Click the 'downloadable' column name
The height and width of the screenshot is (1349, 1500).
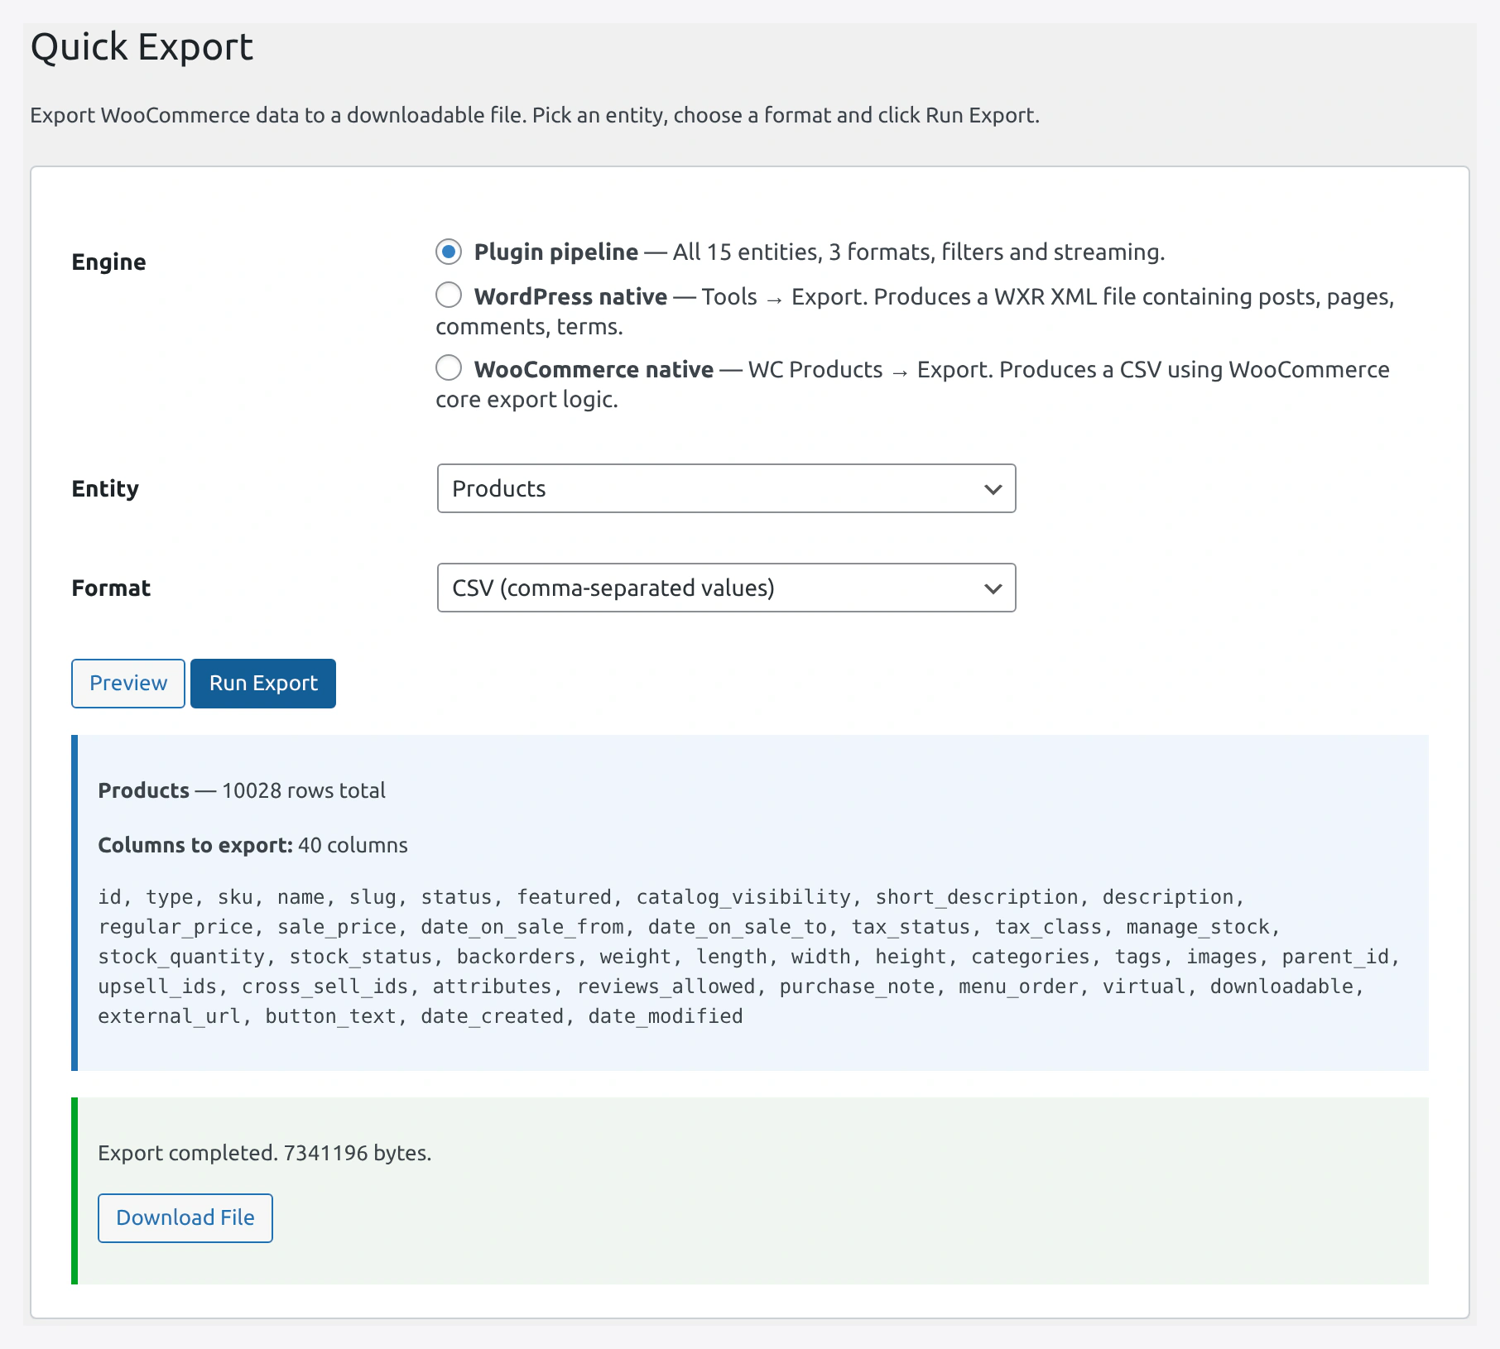click(1281, 987)
